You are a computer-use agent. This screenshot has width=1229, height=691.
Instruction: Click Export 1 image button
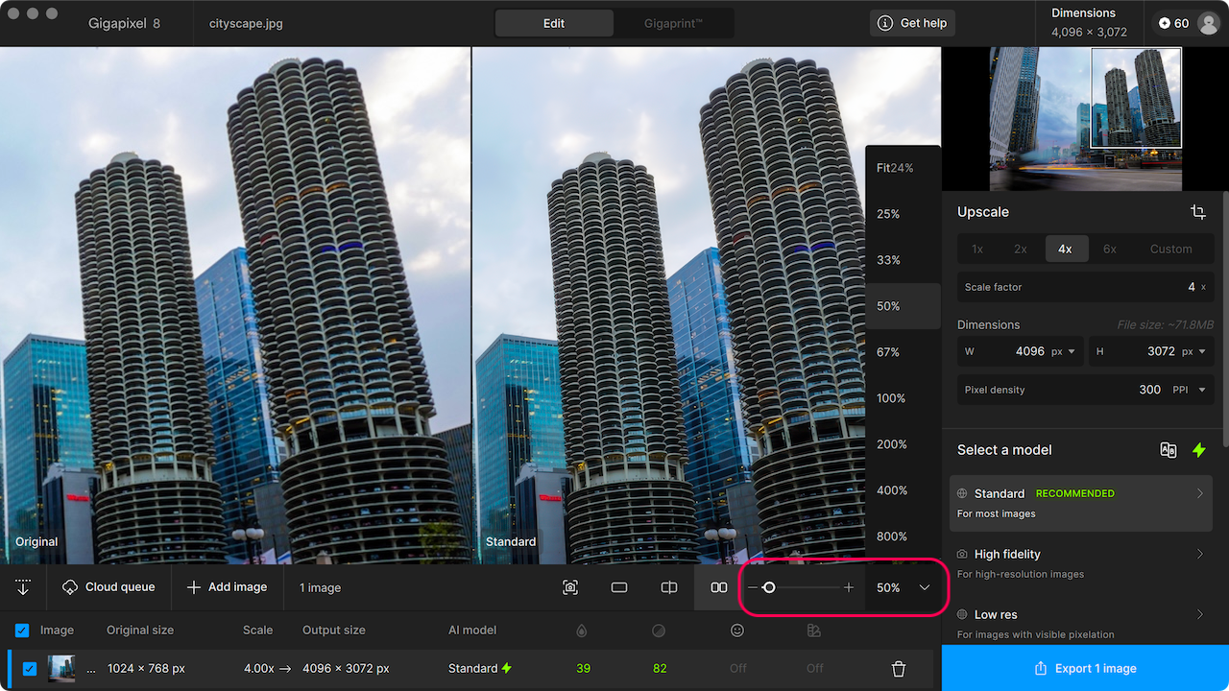pyautogui.click(x=1085, y=668)
